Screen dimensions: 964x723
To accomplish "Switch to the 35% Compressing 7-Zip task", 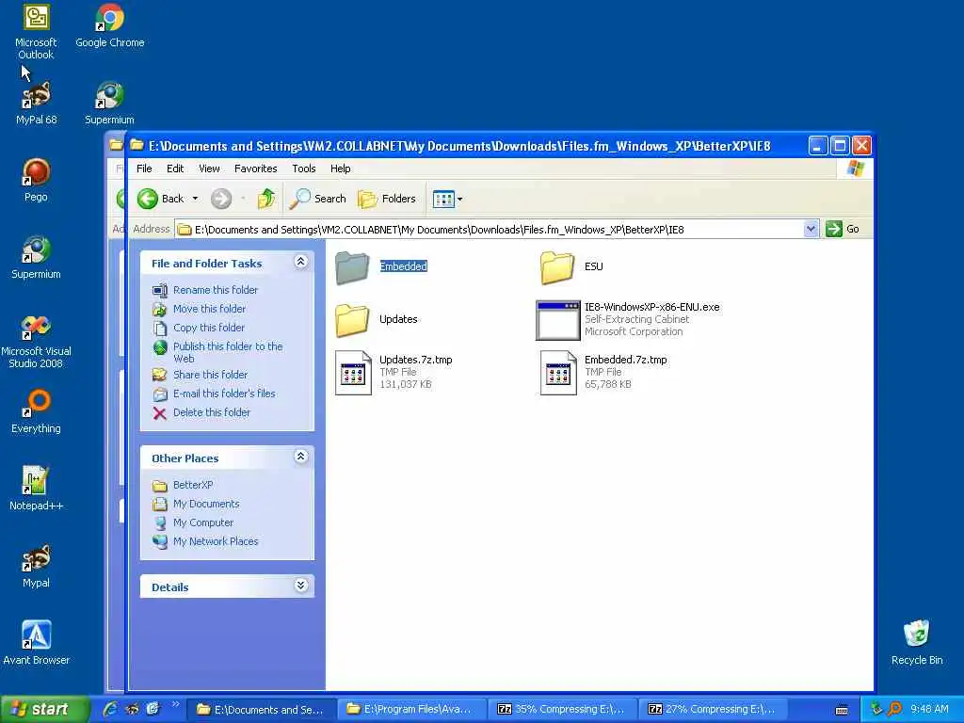I will pyautogui.click(x=561, y=710).
